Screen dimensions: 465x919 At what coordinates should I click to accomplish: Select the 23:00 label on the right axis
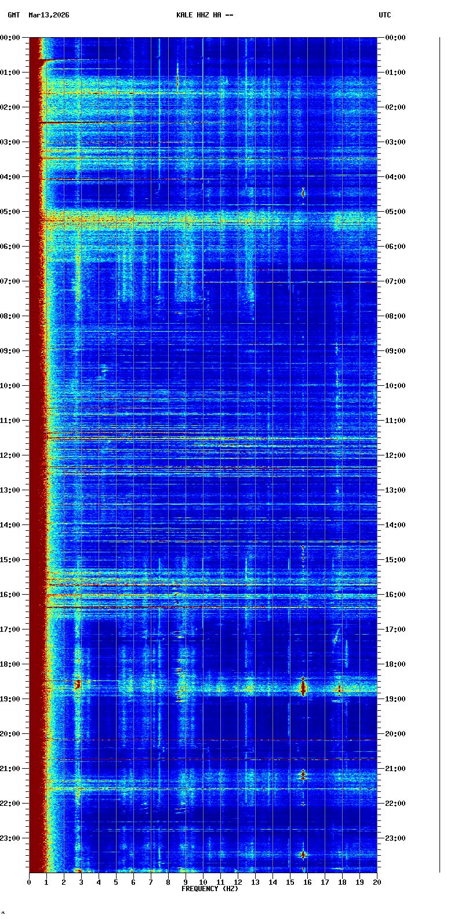pyautogui.click(x=396, y=838)
